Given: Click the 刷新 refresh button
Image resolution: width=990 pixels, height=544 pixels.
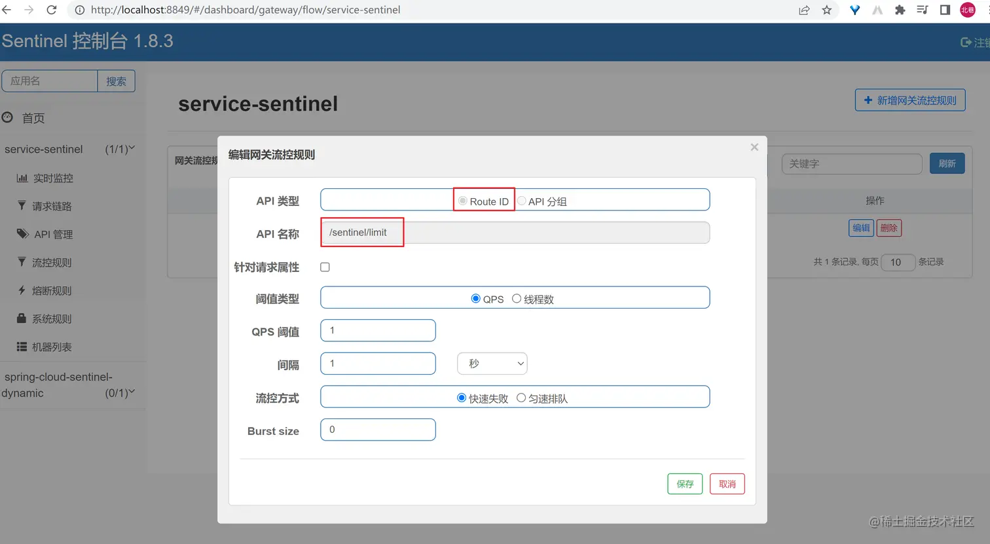Looking at the screenshot, I should point(947,163).
